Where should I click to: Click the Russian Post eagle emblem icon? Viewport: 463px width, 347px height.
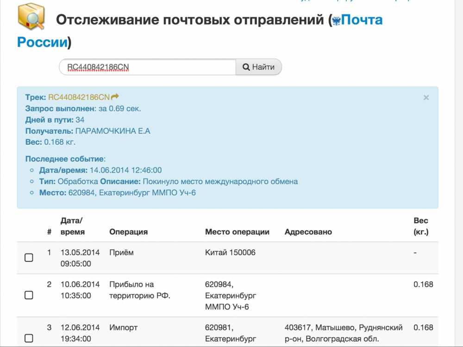click(336, 21)
